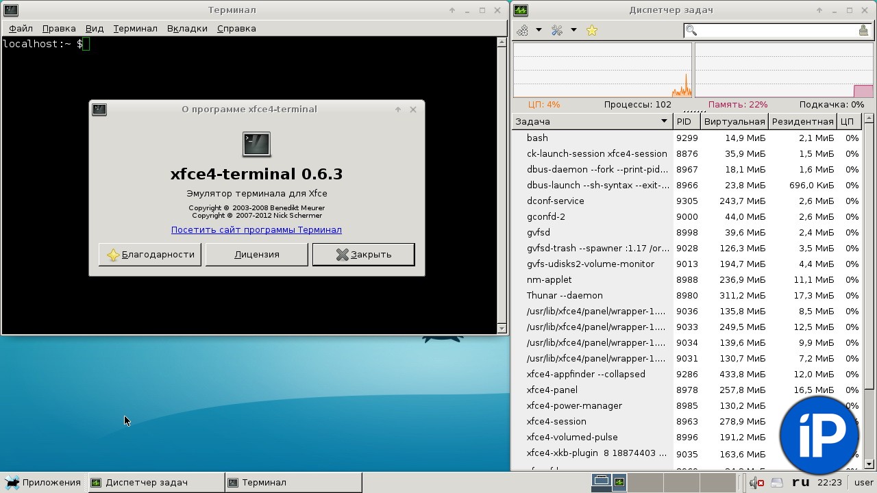Click the gears icon in Task Manager toolbar

523,30
